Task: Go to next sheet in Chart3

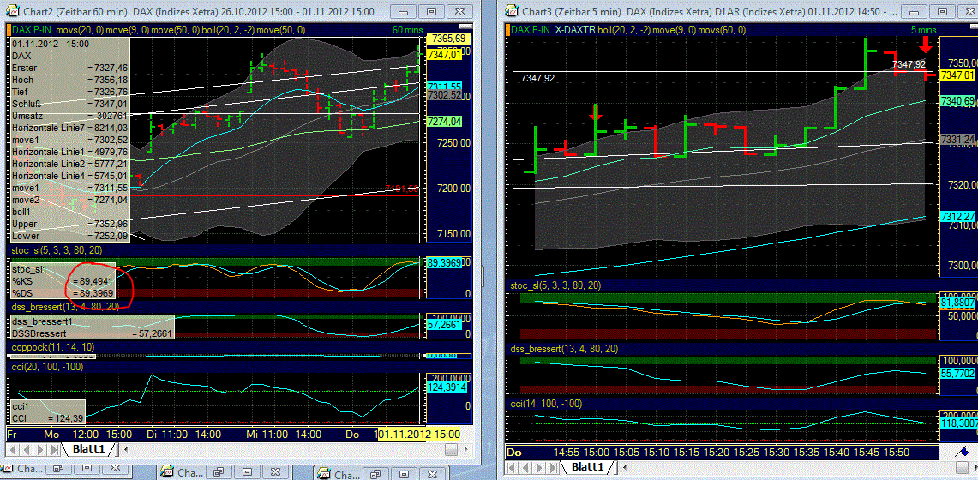Action: (539, 465)
